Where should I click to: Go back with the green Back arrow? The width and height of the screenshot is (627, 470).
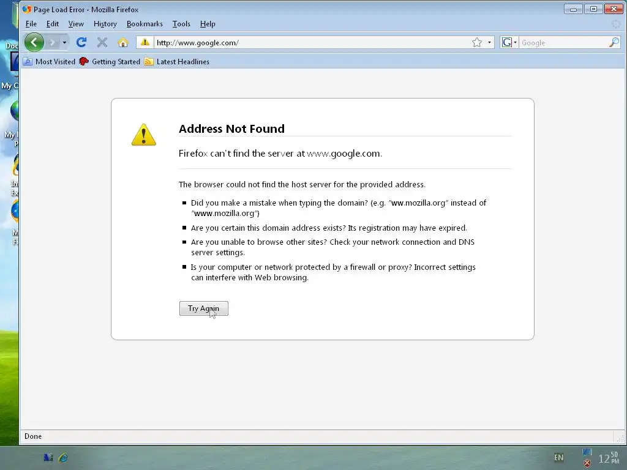[34, 42]
